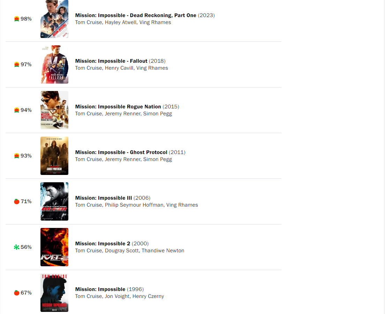Open the Fallout movie poster thumbnail

pos(54,64)
